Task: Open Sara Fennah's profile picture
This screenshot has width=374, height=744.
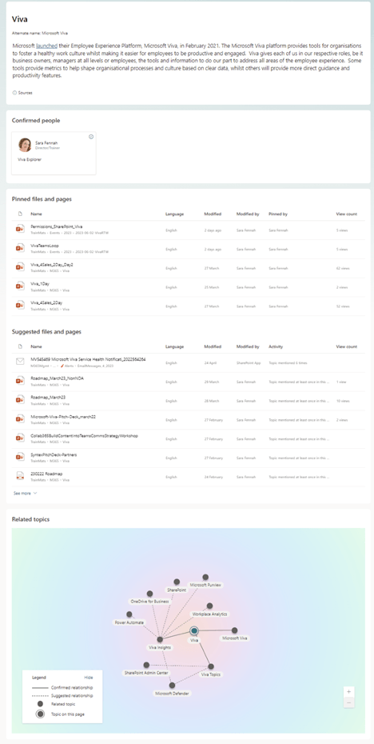Action: (x=25, y=145)
